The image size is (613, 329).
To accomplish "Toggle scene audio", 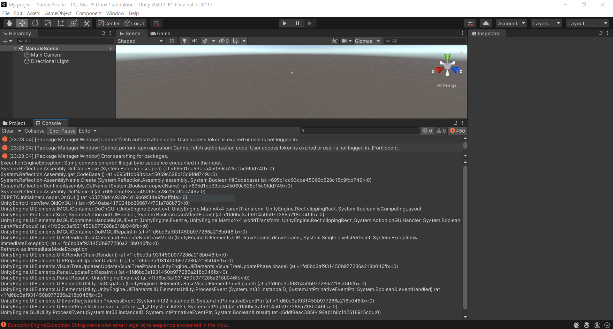I will click(x=195, y=41).
